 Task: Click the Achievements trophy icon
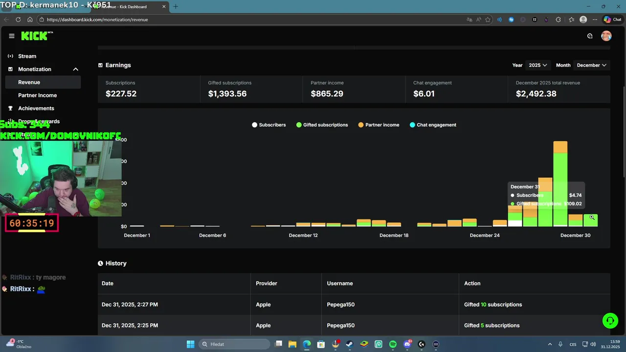[x=10, y=108]
